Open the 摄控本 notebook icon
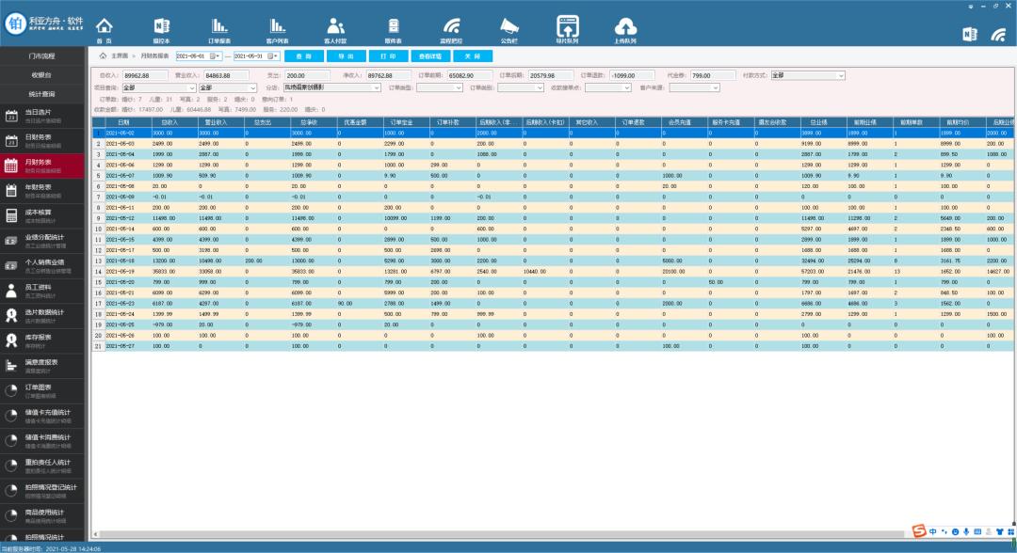The height and width of the screenshot is (553, 1017). click(x=162, y=29)
